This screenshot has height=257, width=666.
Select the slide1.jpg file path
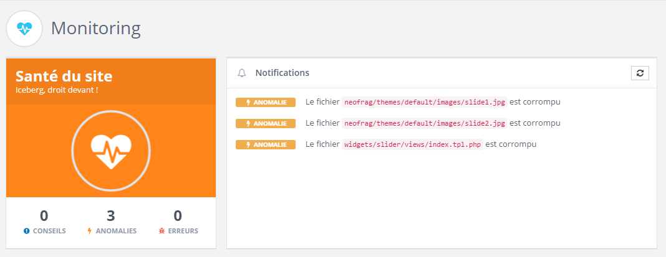[425, 102]
